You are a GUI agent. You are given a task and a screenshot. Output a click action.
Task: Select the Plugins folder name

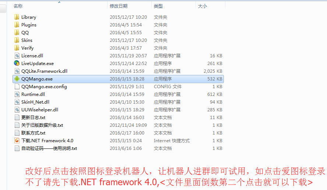(x=29, y=25)
